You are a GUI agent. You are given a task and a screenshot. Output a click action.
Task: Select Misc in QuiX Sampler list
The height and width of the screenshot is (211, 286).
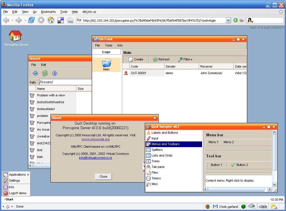click(155, 184)
